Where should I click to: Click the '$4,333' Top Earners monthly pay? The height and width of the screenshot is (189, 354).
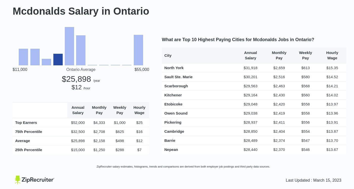click(x=99, y=123)
